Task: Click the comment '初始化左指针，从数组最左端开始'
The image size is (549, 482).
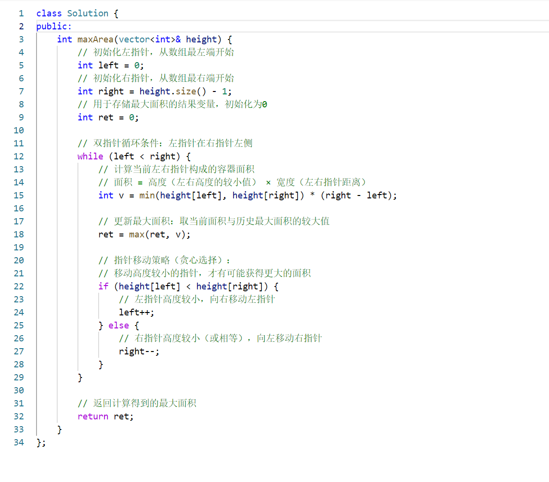Action: click(156, 52)
